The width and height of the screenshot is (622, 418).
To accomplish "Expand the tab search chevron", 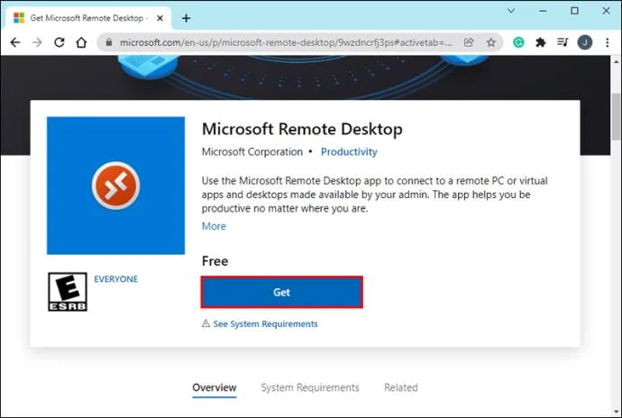I will [511, 11].
